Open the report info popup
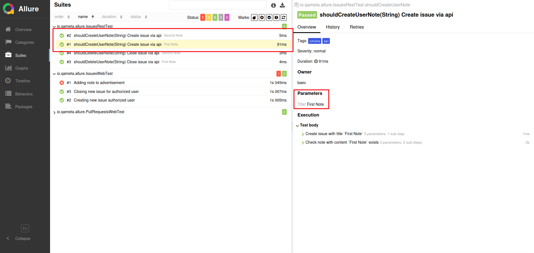The width and height of the screenshot is (534, 253). point(273,5)
